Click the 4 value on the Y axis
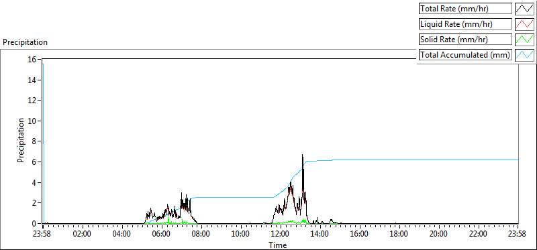 click(34, 182)
